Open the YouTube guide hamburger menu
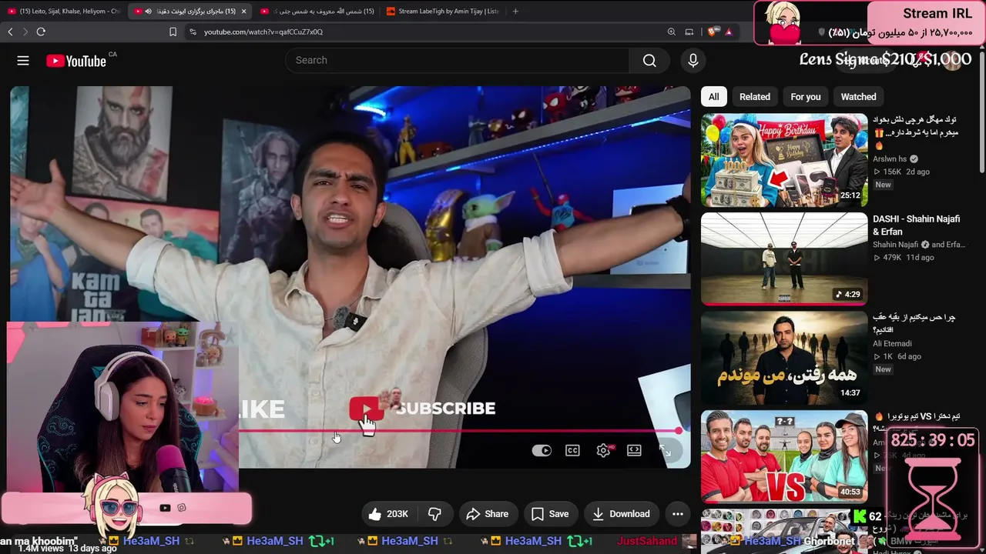The height and width of the screenshot is (554, 986). (23, 61)
